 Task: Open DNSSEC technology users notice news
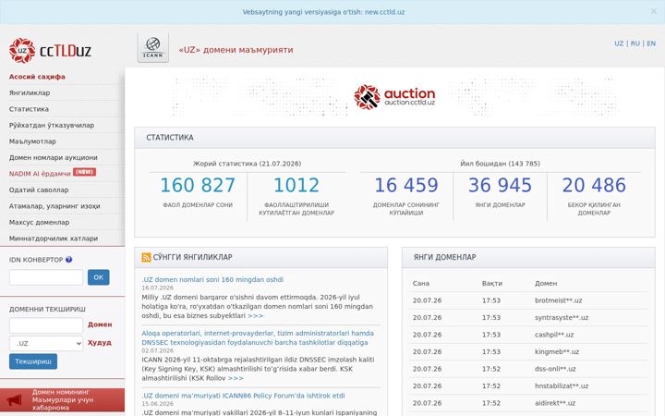[258, 338]
